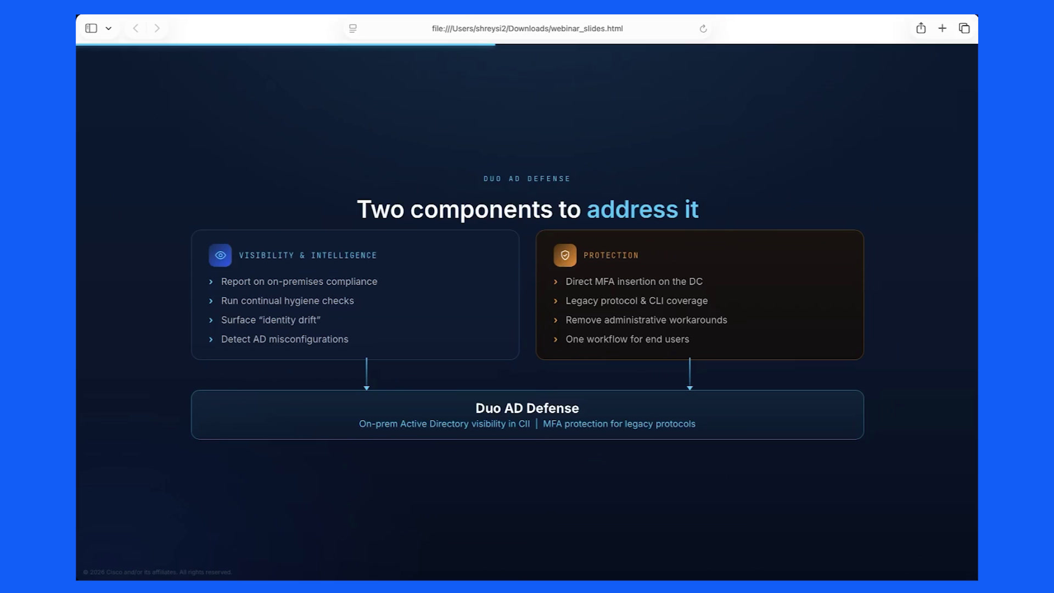1054x593 pixels.
Task: Click 'On-prem Active Directory visibility in CII'
Action: (444, 424)
